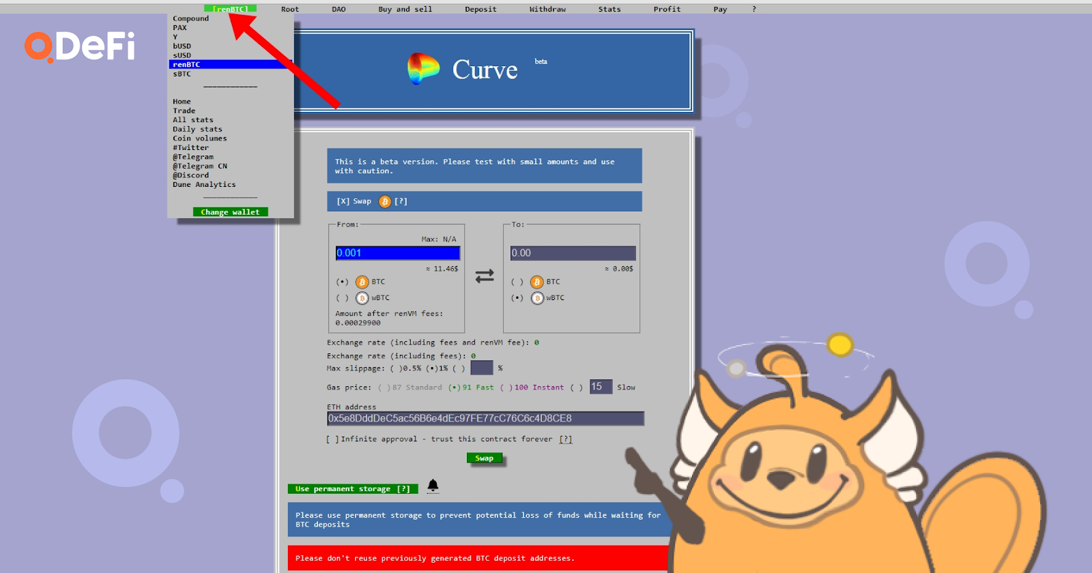Focus the To amount input field

573,253
